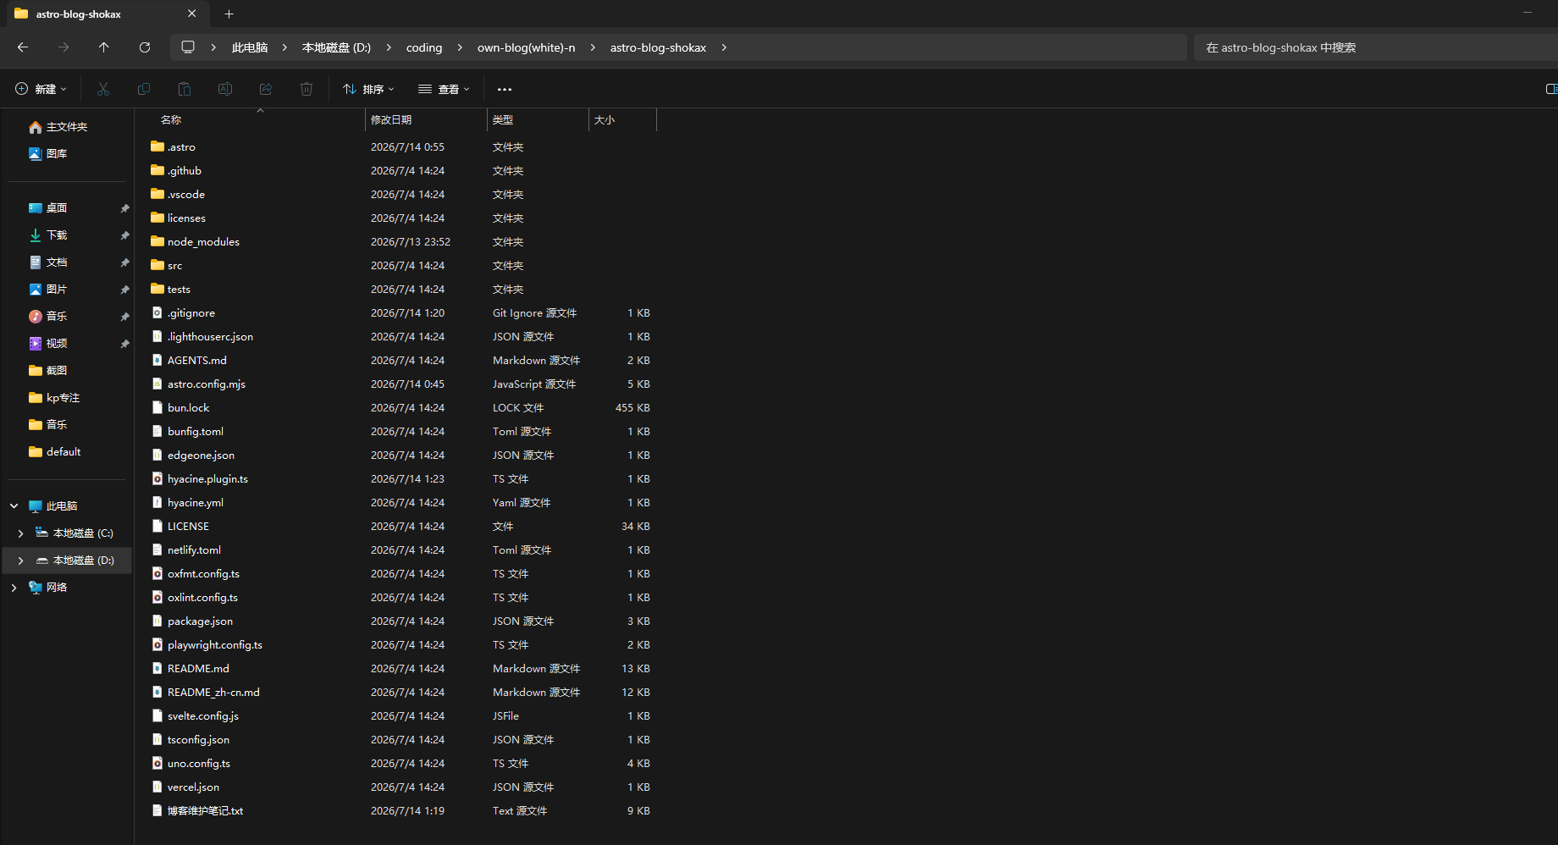Click 此电脑 breadcrumb in address bar
Viewport: 1558px width, 845px height.
tap(250, 47)
